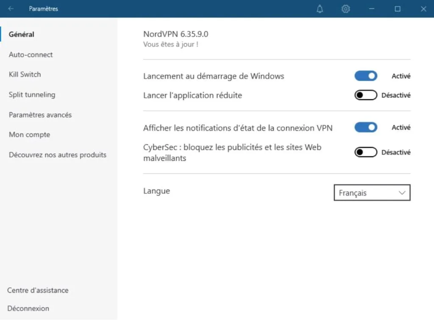This screenshot has width=434, height=320.
Task: Click Déconnexion to log out
Action: click(x=28, y=309)
